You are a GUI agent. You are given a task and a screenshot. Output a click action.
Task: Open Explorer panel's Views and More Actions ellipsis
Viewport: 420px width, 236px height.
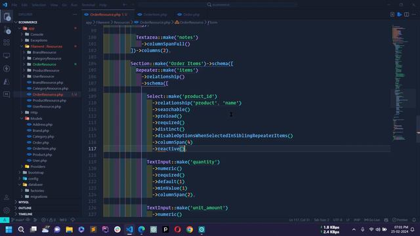click(75, 14)
